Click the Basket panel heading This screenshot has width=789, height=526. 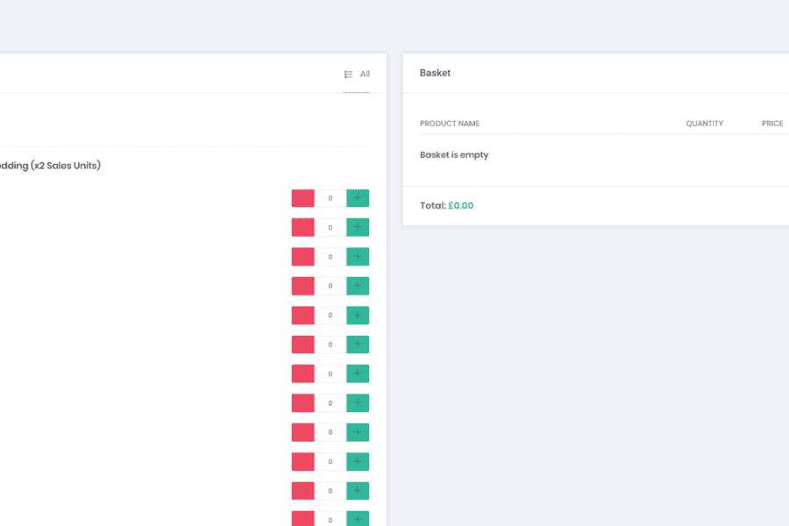pos(435,73)
